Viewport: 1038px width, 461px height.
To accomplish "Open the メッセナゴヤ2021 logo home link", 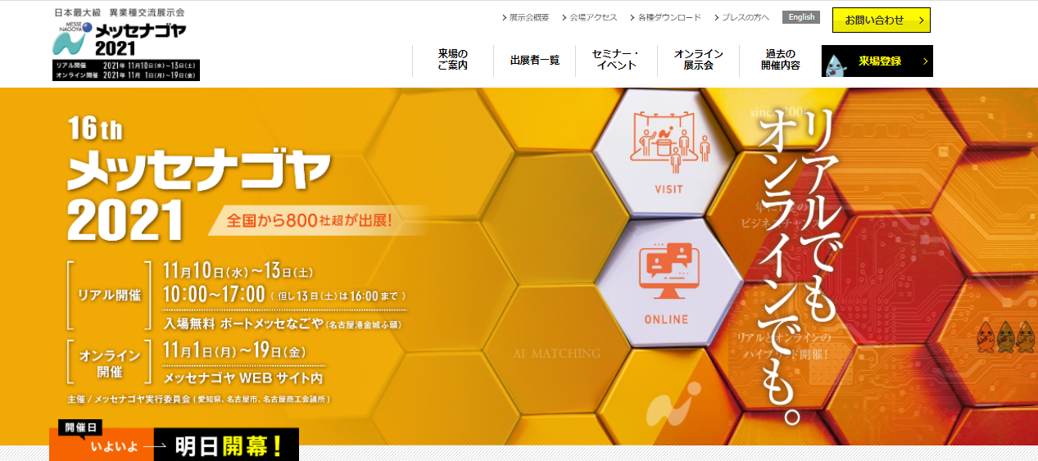I will 126,46.
